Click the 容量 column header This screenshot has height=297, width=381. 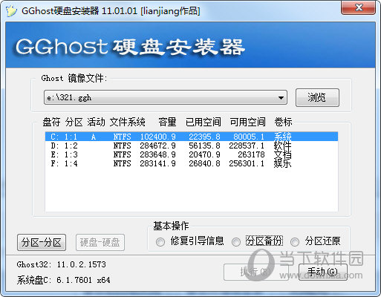pyautogui.click(x=167, y=122)
